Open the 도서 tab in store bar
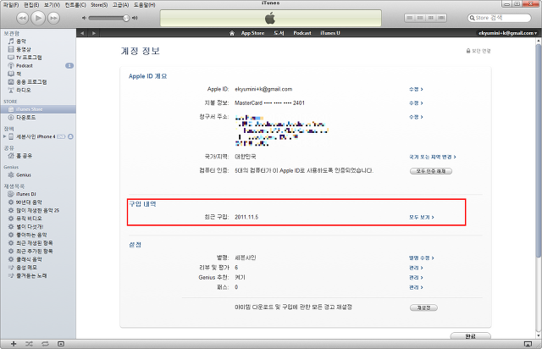Image resolution: width=542 pixels, height=349 pixels. point(279,33)
